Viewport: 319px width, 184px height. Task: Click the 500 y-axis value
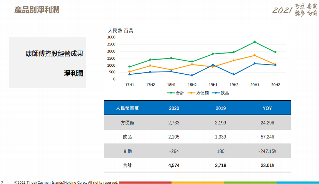[x=112, y=72]
